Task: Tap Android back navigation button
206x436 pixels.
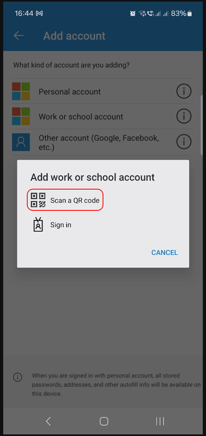Action: click(48, 421)
